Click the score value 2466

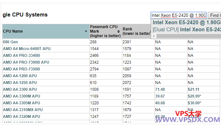94,56
